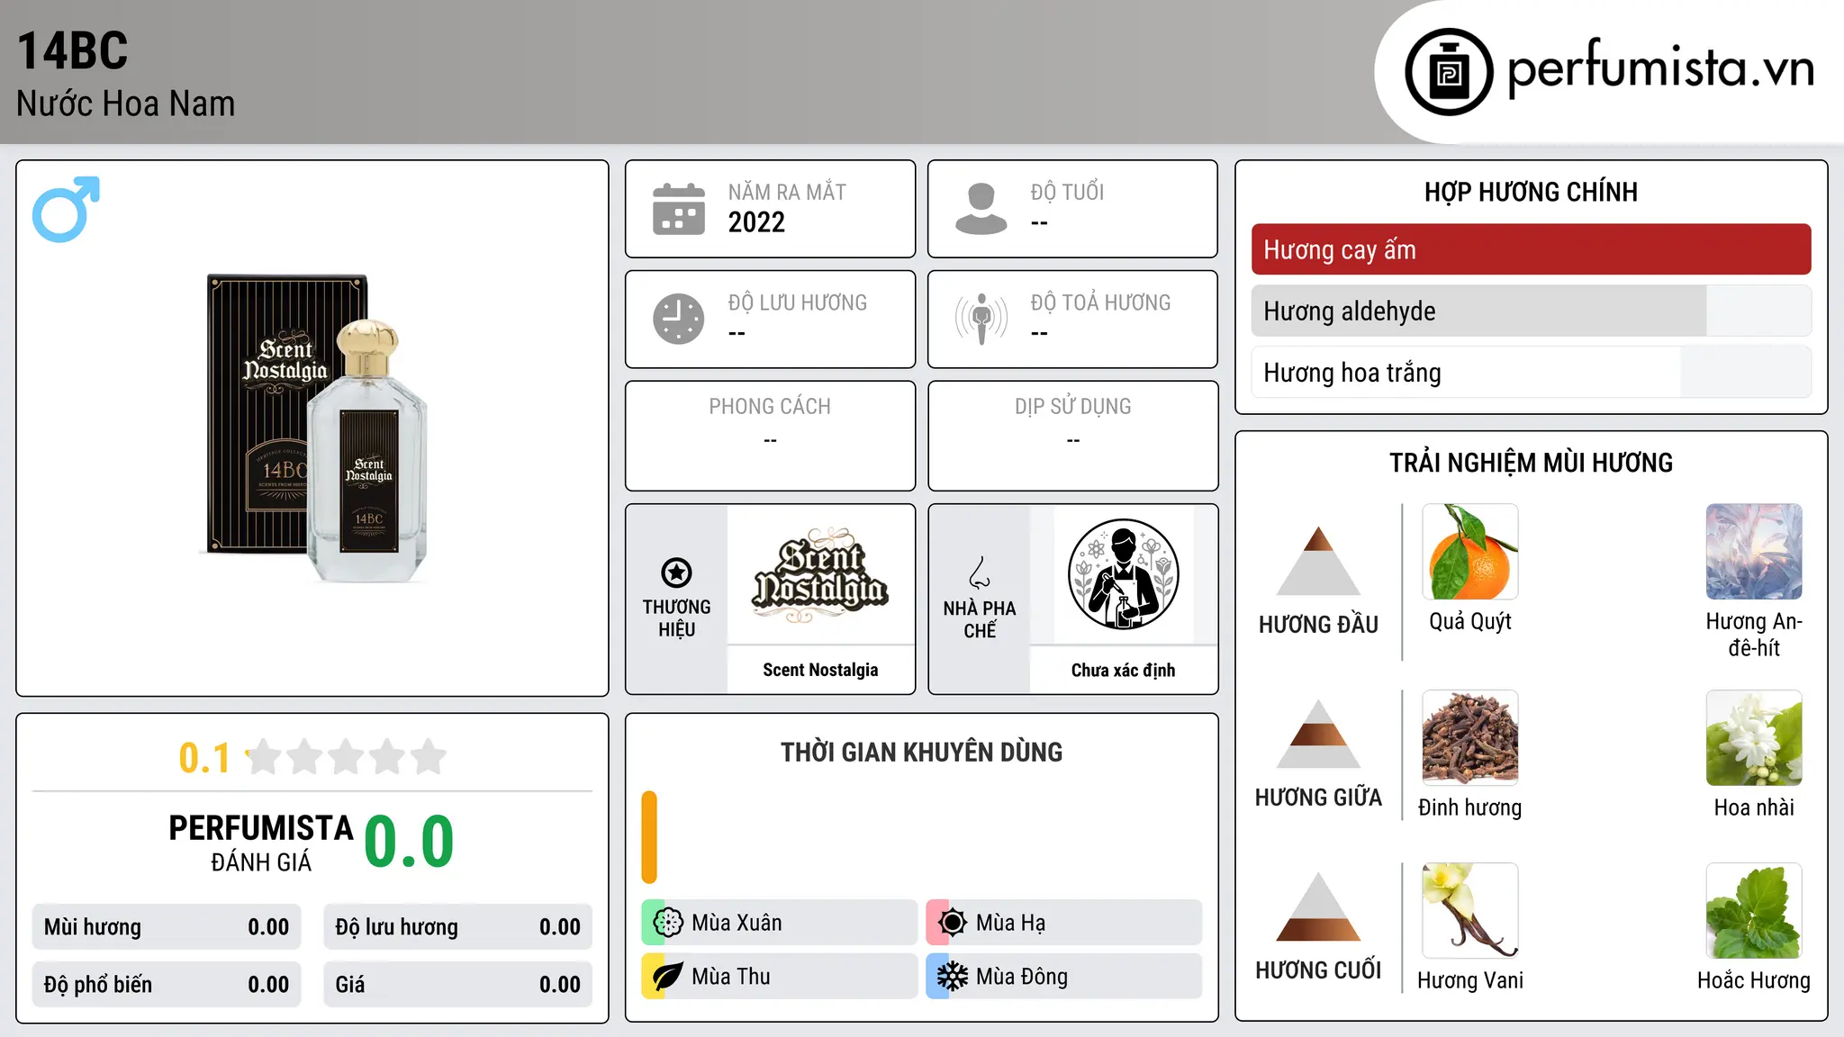Select the Mùa Xuân season button
Image resolution: width=1844 pixels, height=1037 pixels.
(x=779, y=923)
